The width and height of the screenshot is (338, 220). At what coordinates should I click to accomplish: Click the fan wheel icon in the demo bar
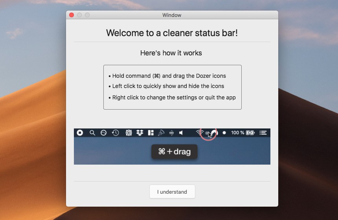tap(129, 133)
